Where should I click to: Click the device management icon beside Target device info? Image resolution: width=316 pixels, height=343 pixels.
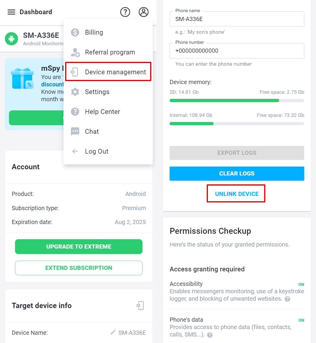coord(140,306)
